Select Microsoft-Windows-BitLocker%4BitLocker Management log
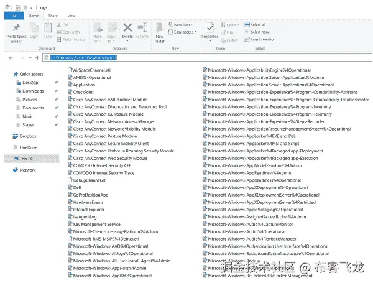Viewport: 373px width, 283px height. tap(257, 276)
